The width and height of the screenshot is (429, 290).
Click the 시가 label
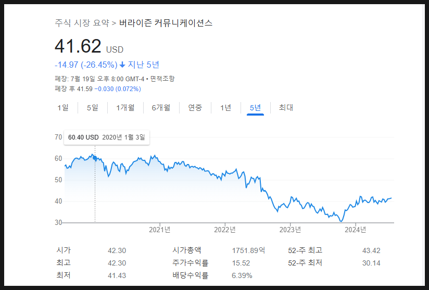click(64, 250)
